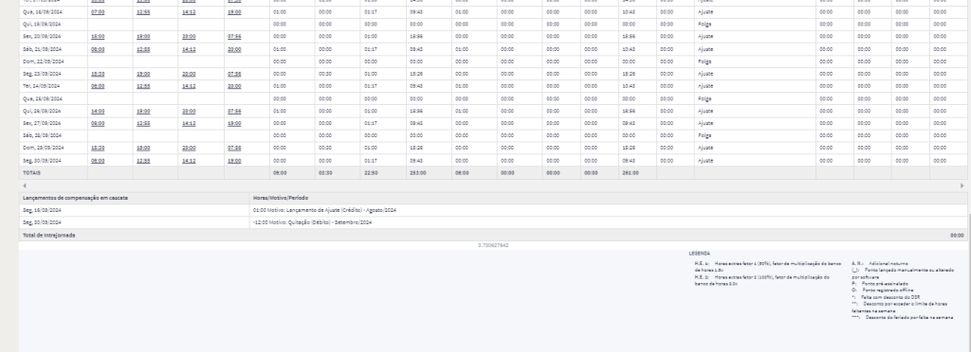Click the 'Ponto registrado offline' legend line
This screenshot has width=971, height=352.
pos(883,290)
